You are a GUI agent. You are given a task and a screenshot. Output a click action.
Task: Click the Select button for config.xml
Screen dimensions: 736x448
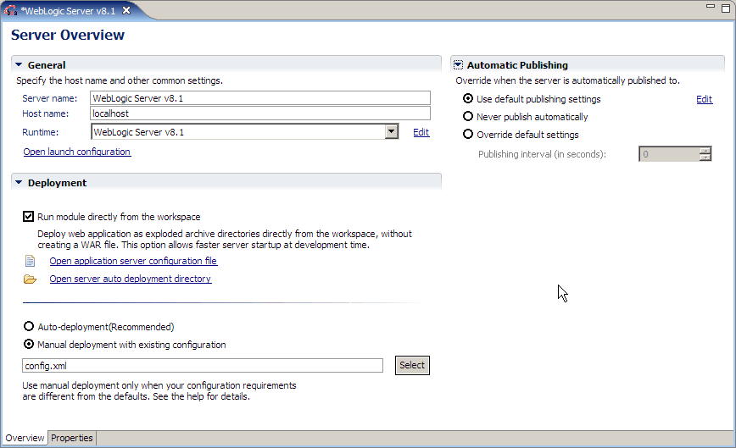pyautogui.click(x=412, y=365)
